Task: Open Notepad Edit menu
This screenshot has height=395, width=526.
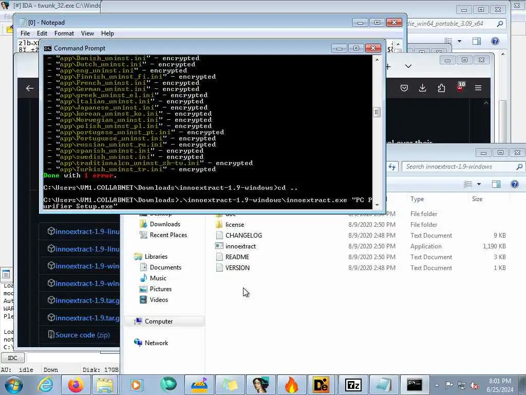Action: [x=42, y=33]
